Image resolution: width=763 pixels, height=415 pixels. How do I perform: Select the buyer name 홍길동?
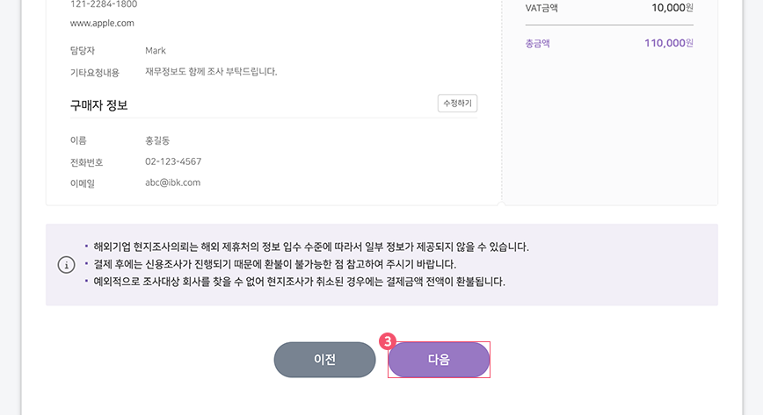coord(157,140)
